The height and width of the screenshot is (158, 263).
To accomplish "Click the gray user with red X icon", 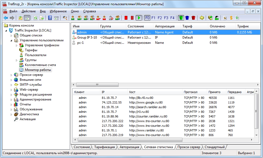I will (x=111, y=18).
